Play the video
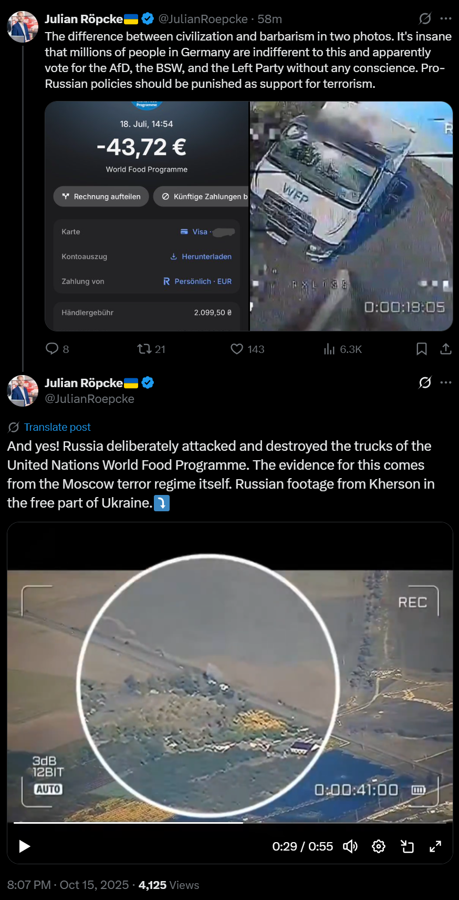Image resolution: width=459 pixels, height=900 pixels. 24,846
